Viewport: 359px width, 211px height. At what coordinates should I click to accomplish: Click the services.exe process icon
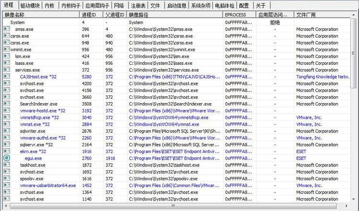click(x=7, y=70)
